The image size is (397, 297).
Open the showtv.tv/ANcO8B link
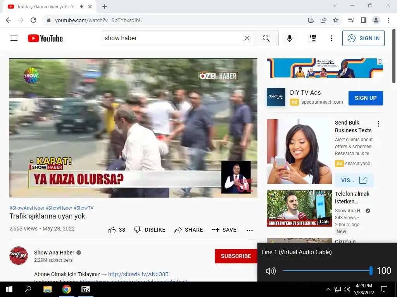tap(138, 274)
